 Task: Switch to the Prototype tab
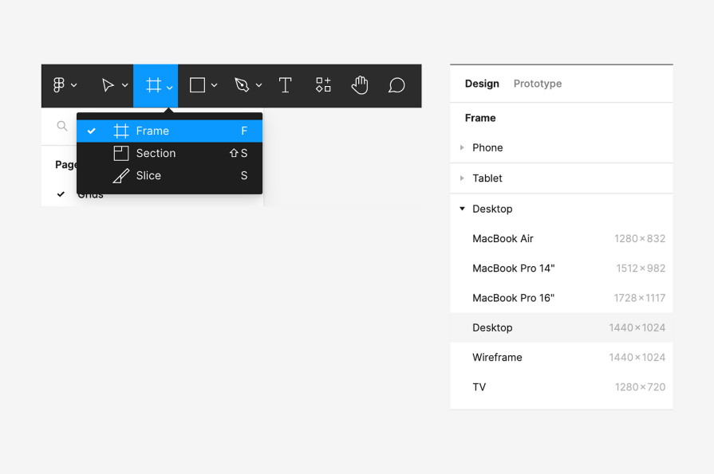click(x=536, y=83)
